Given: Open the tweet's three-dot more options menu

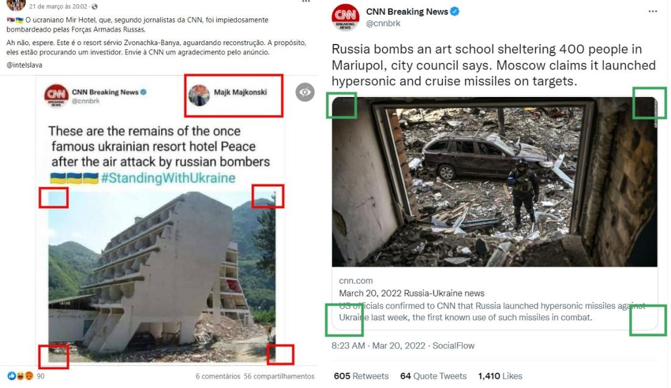Looking at the screenshot, I should click(653, 12).
